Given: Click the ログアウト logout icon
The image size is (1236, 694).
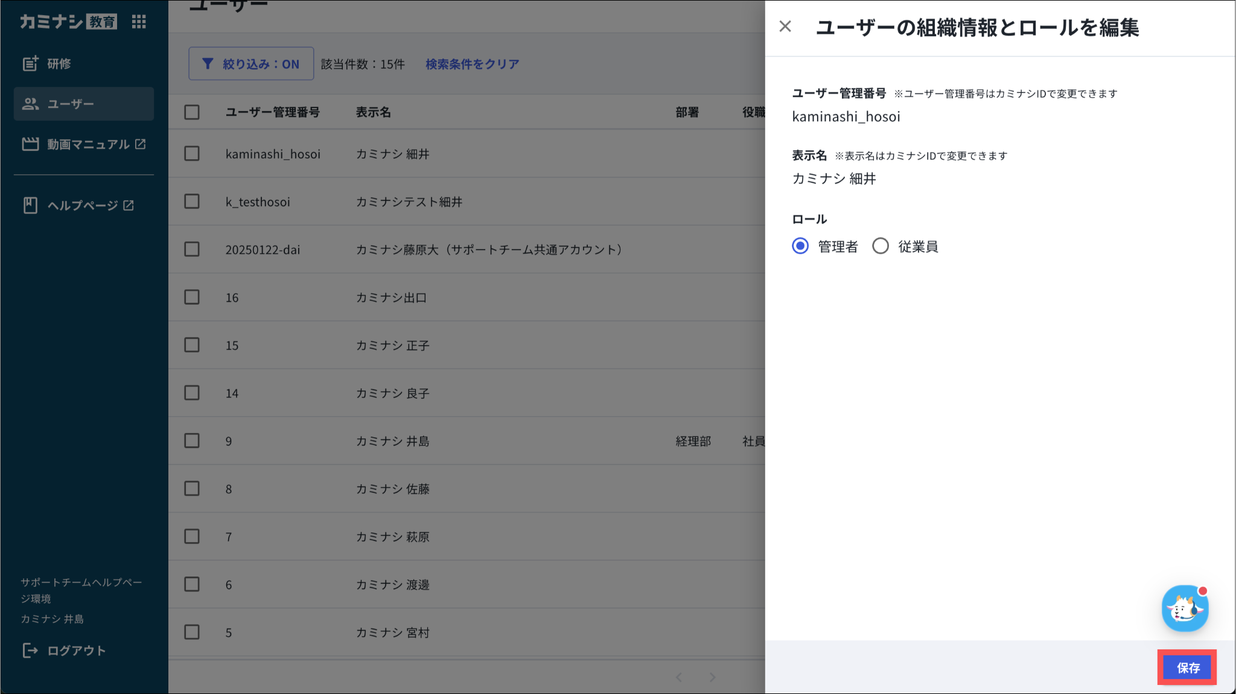Looking at the screenshot, I should point(30,651).
